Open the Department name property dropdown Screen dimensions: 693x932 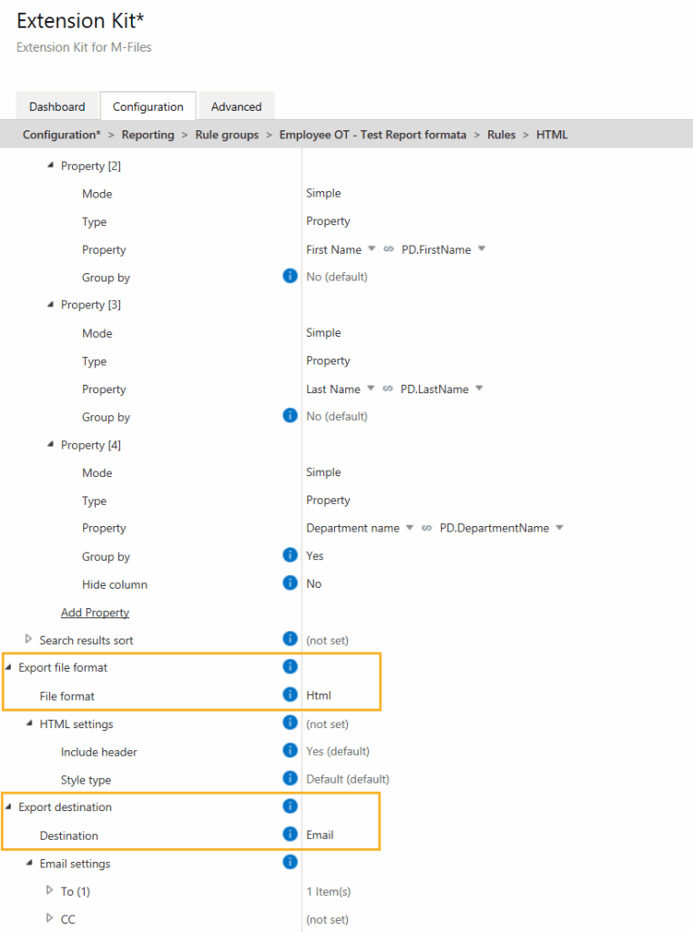(x=410, y=528)
